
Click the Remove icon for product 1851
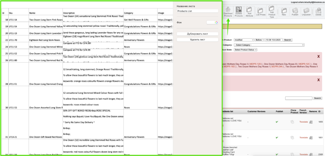coord(311,138)
